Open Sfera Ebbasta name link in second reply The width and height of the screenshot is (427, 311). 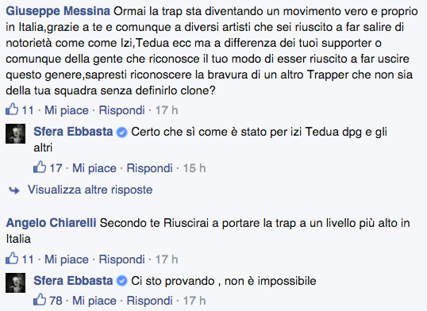tap(73, 281)
